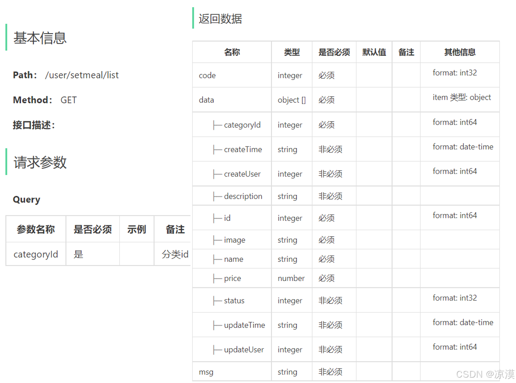This screenshot has width=516, height=383.
Task: Click the image field row
Action: point(346,240)
